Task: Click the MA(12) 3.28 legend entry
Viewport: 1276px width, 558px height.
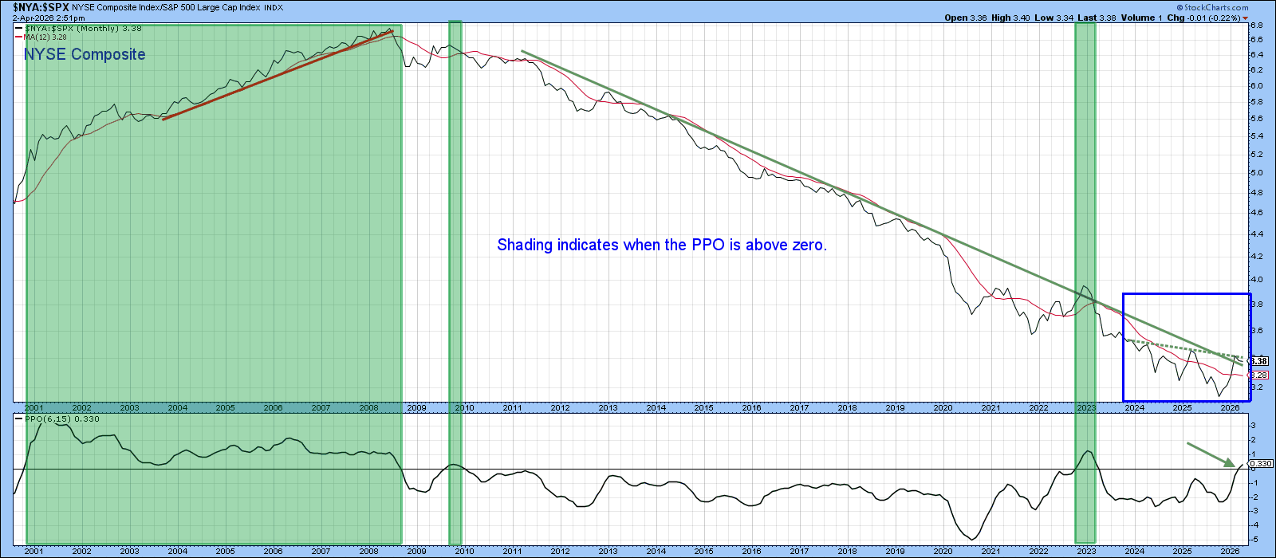Action: tap(41, 37)
